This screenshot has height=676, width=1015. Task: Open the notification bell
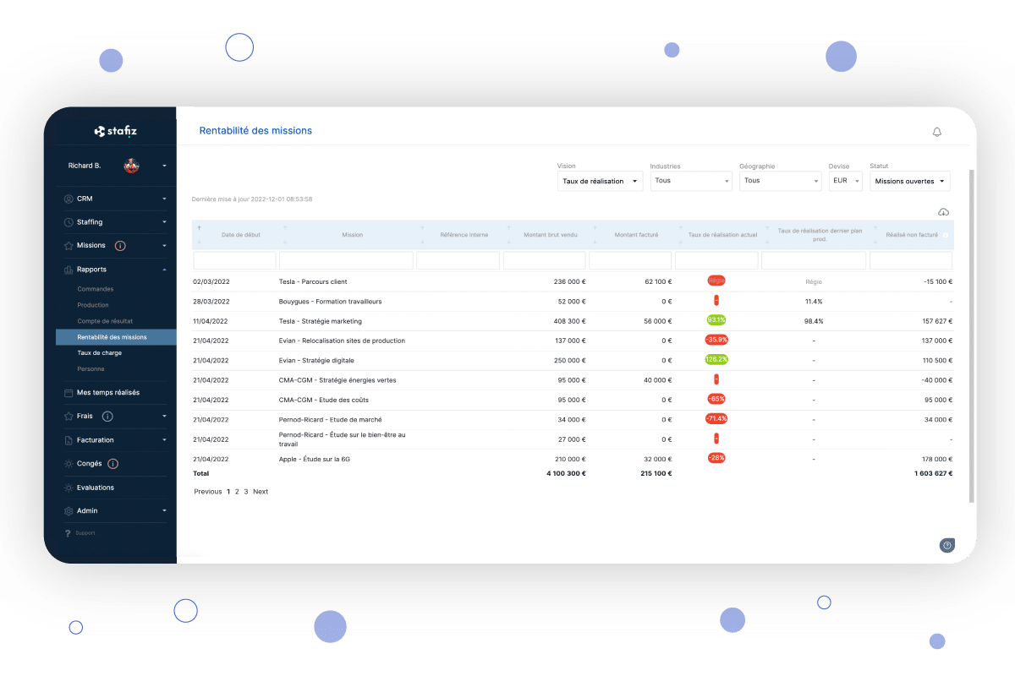[936, 132]
